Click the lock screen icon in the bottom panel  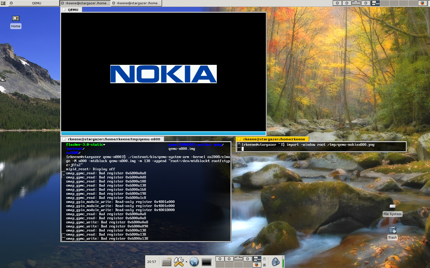click(264, 259)
